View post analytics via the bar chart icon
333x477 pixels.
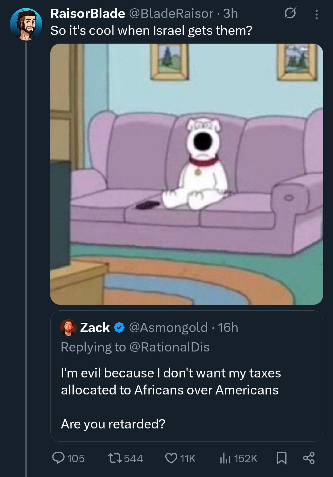tap(225, 458)
